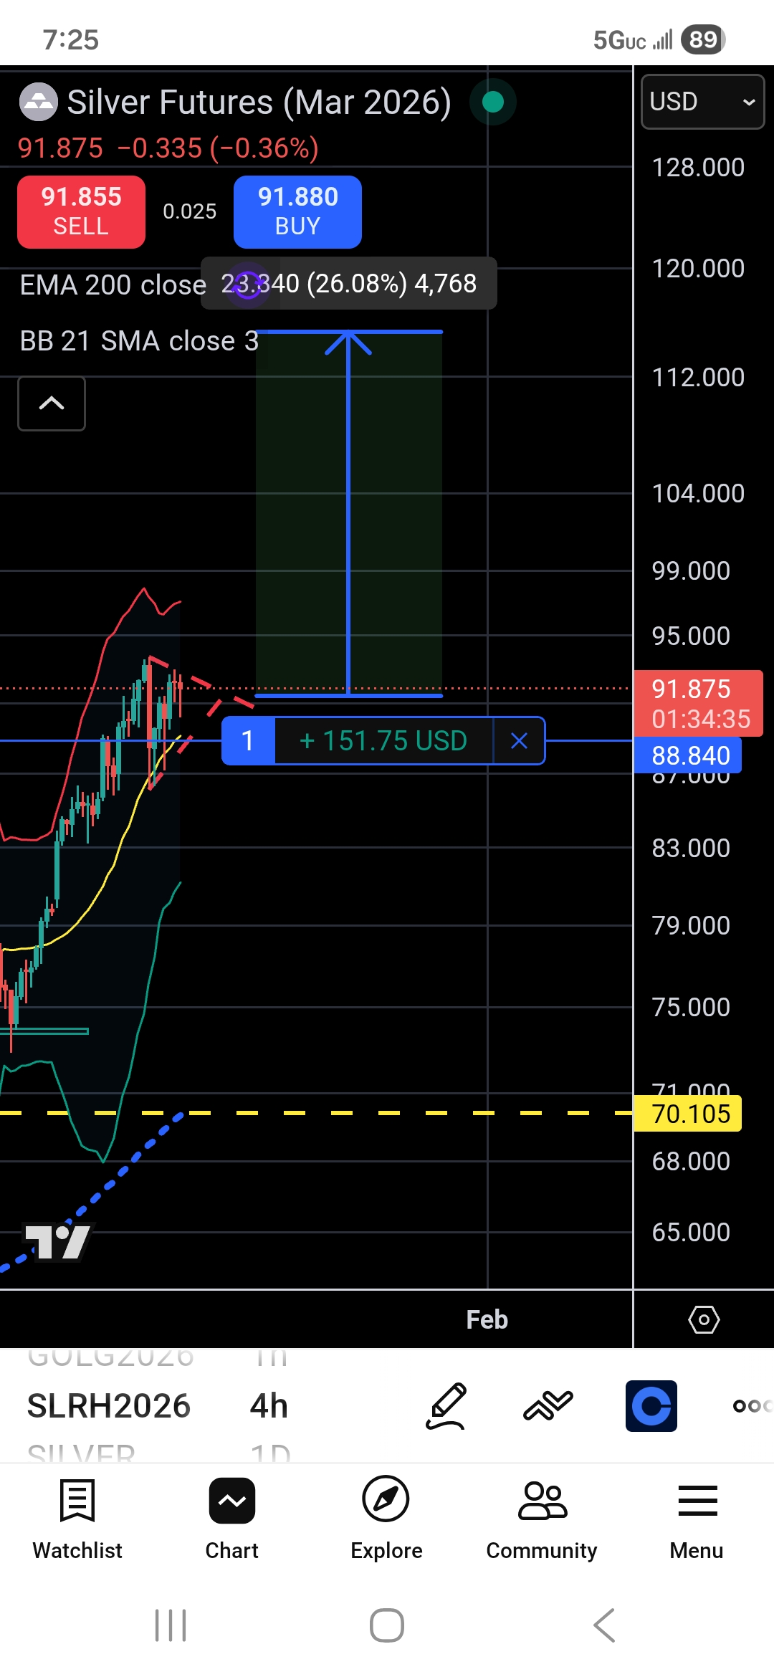Image resolution: width=774 pixels, height=1677 pixels.
Task: Open Silver Futures (Mar 2026) symbol title
Action: pos(259,102)
